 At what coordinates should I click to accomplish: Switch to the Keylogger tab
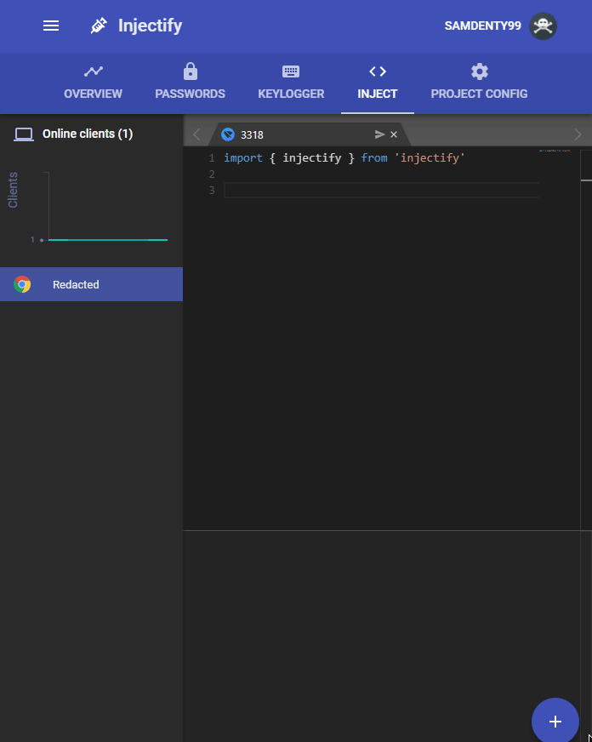point(291,83)
